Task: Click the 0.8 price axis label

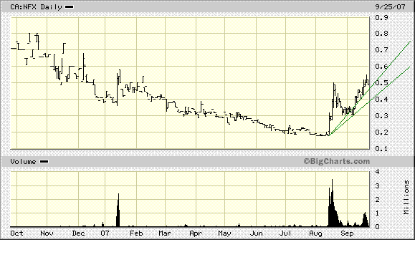Action: (381, 34)
